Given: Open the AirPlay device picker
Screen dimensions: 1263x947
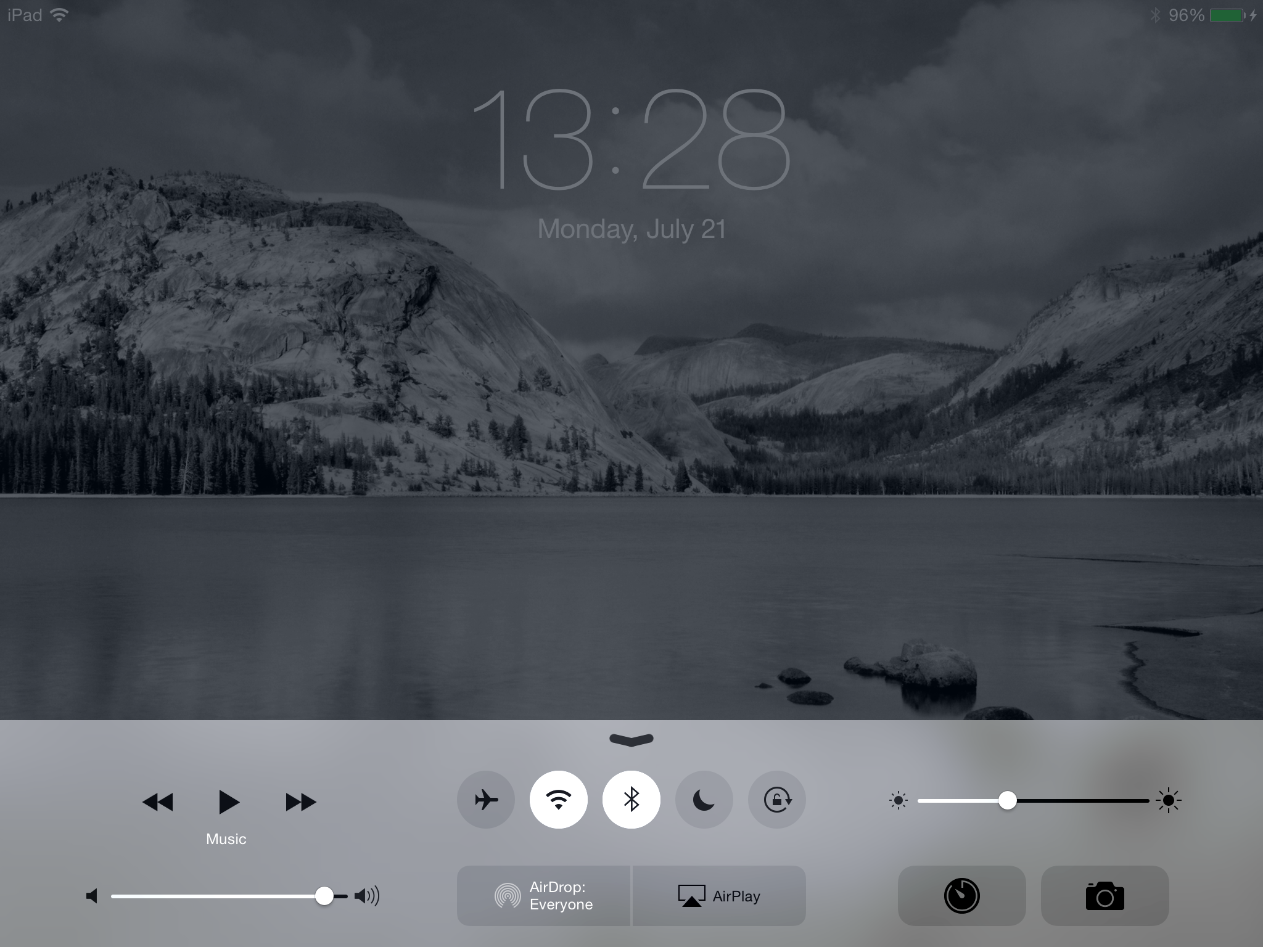Looking at the screenshot, I should [x=719, y=896].
